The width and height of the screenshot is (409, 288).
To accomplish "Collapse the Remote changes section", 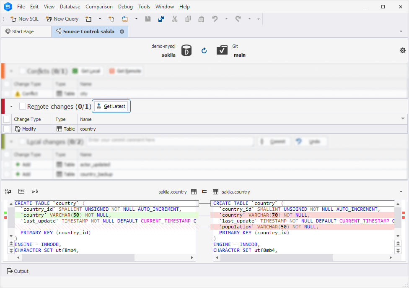I will coord(11,106).
